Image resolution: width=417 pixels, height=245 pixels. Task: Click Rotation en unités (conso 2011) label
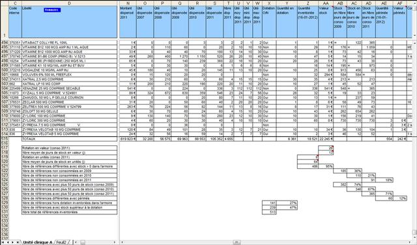click(70, 157)
